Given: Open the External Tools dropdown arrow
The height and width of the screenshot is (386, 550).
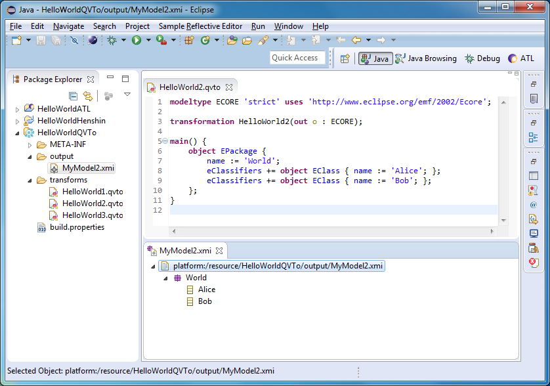Looking at the screenshot, I should pos(173,40).
